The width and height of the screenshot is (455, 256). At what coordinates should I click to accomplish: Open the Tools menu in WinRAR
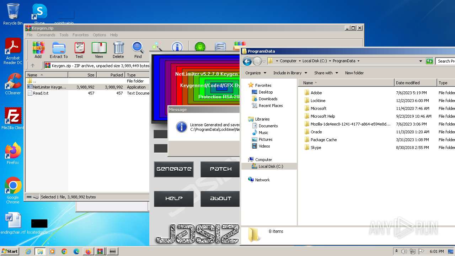point(64,35)
